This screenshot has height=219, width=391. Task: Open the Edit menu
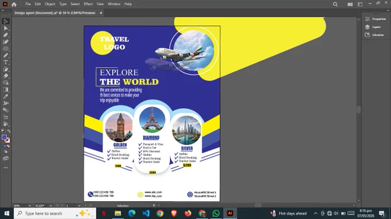(37, 4)
